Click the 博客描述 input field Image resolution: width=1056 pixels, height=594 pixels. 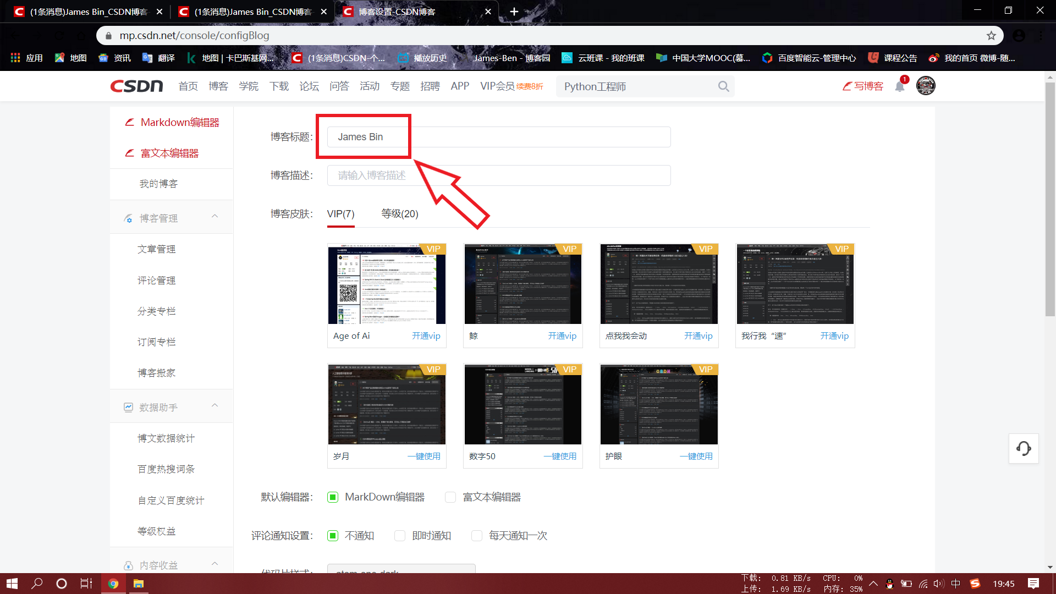tap(498, 175)
